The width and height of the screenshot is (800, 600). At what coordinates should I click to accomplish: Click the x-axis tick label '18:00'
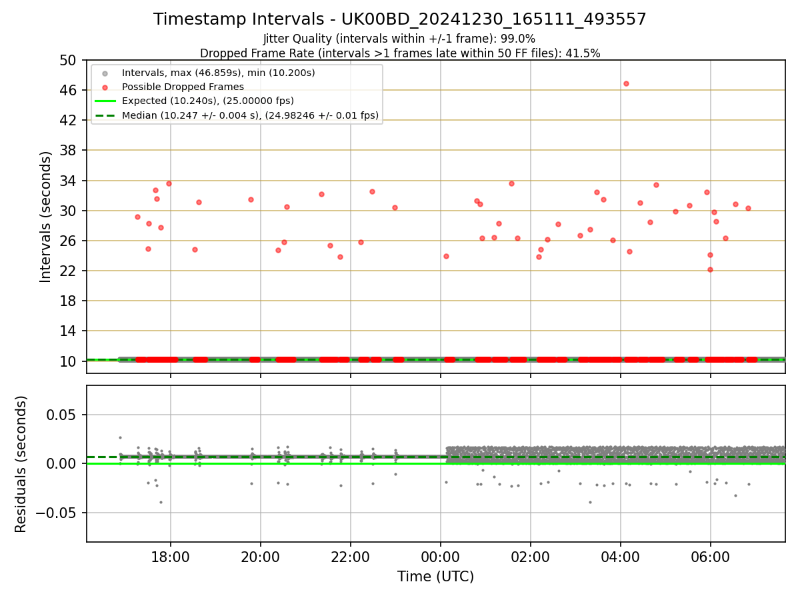click(x=171, y=557)
